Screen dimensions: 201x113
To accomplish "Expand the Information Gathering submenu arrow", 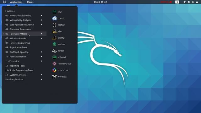I will 41,15.
